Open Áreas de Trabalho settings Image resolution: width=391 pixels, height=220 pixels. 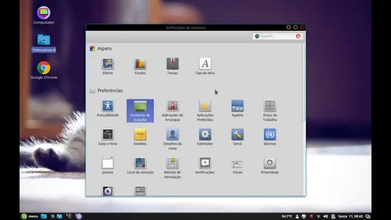270,111
